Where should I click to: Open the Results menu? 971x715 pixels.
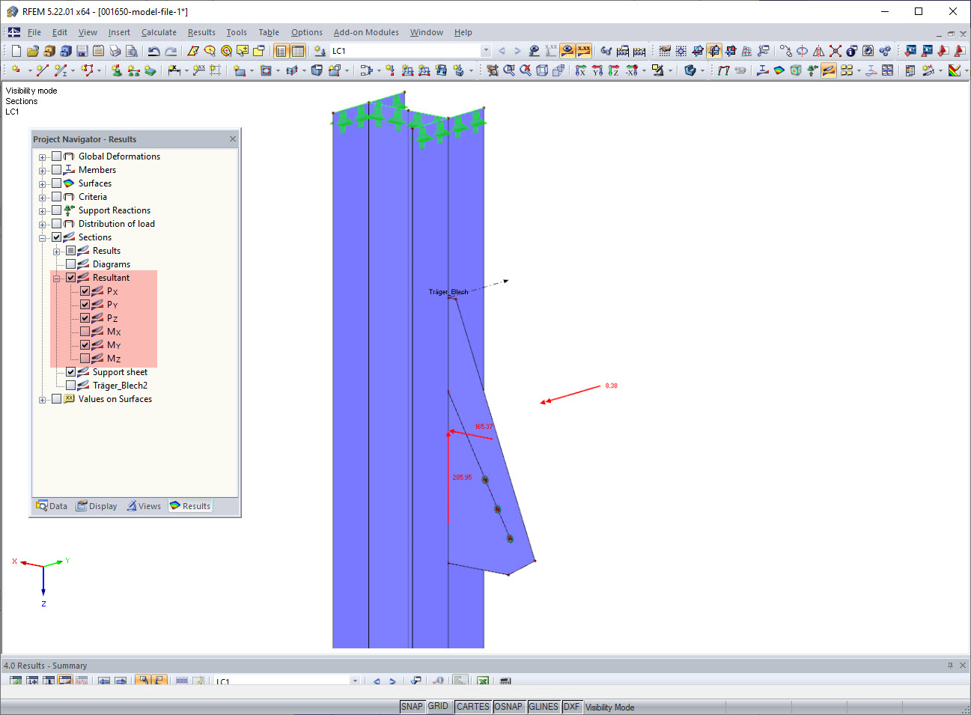(201, 32)
